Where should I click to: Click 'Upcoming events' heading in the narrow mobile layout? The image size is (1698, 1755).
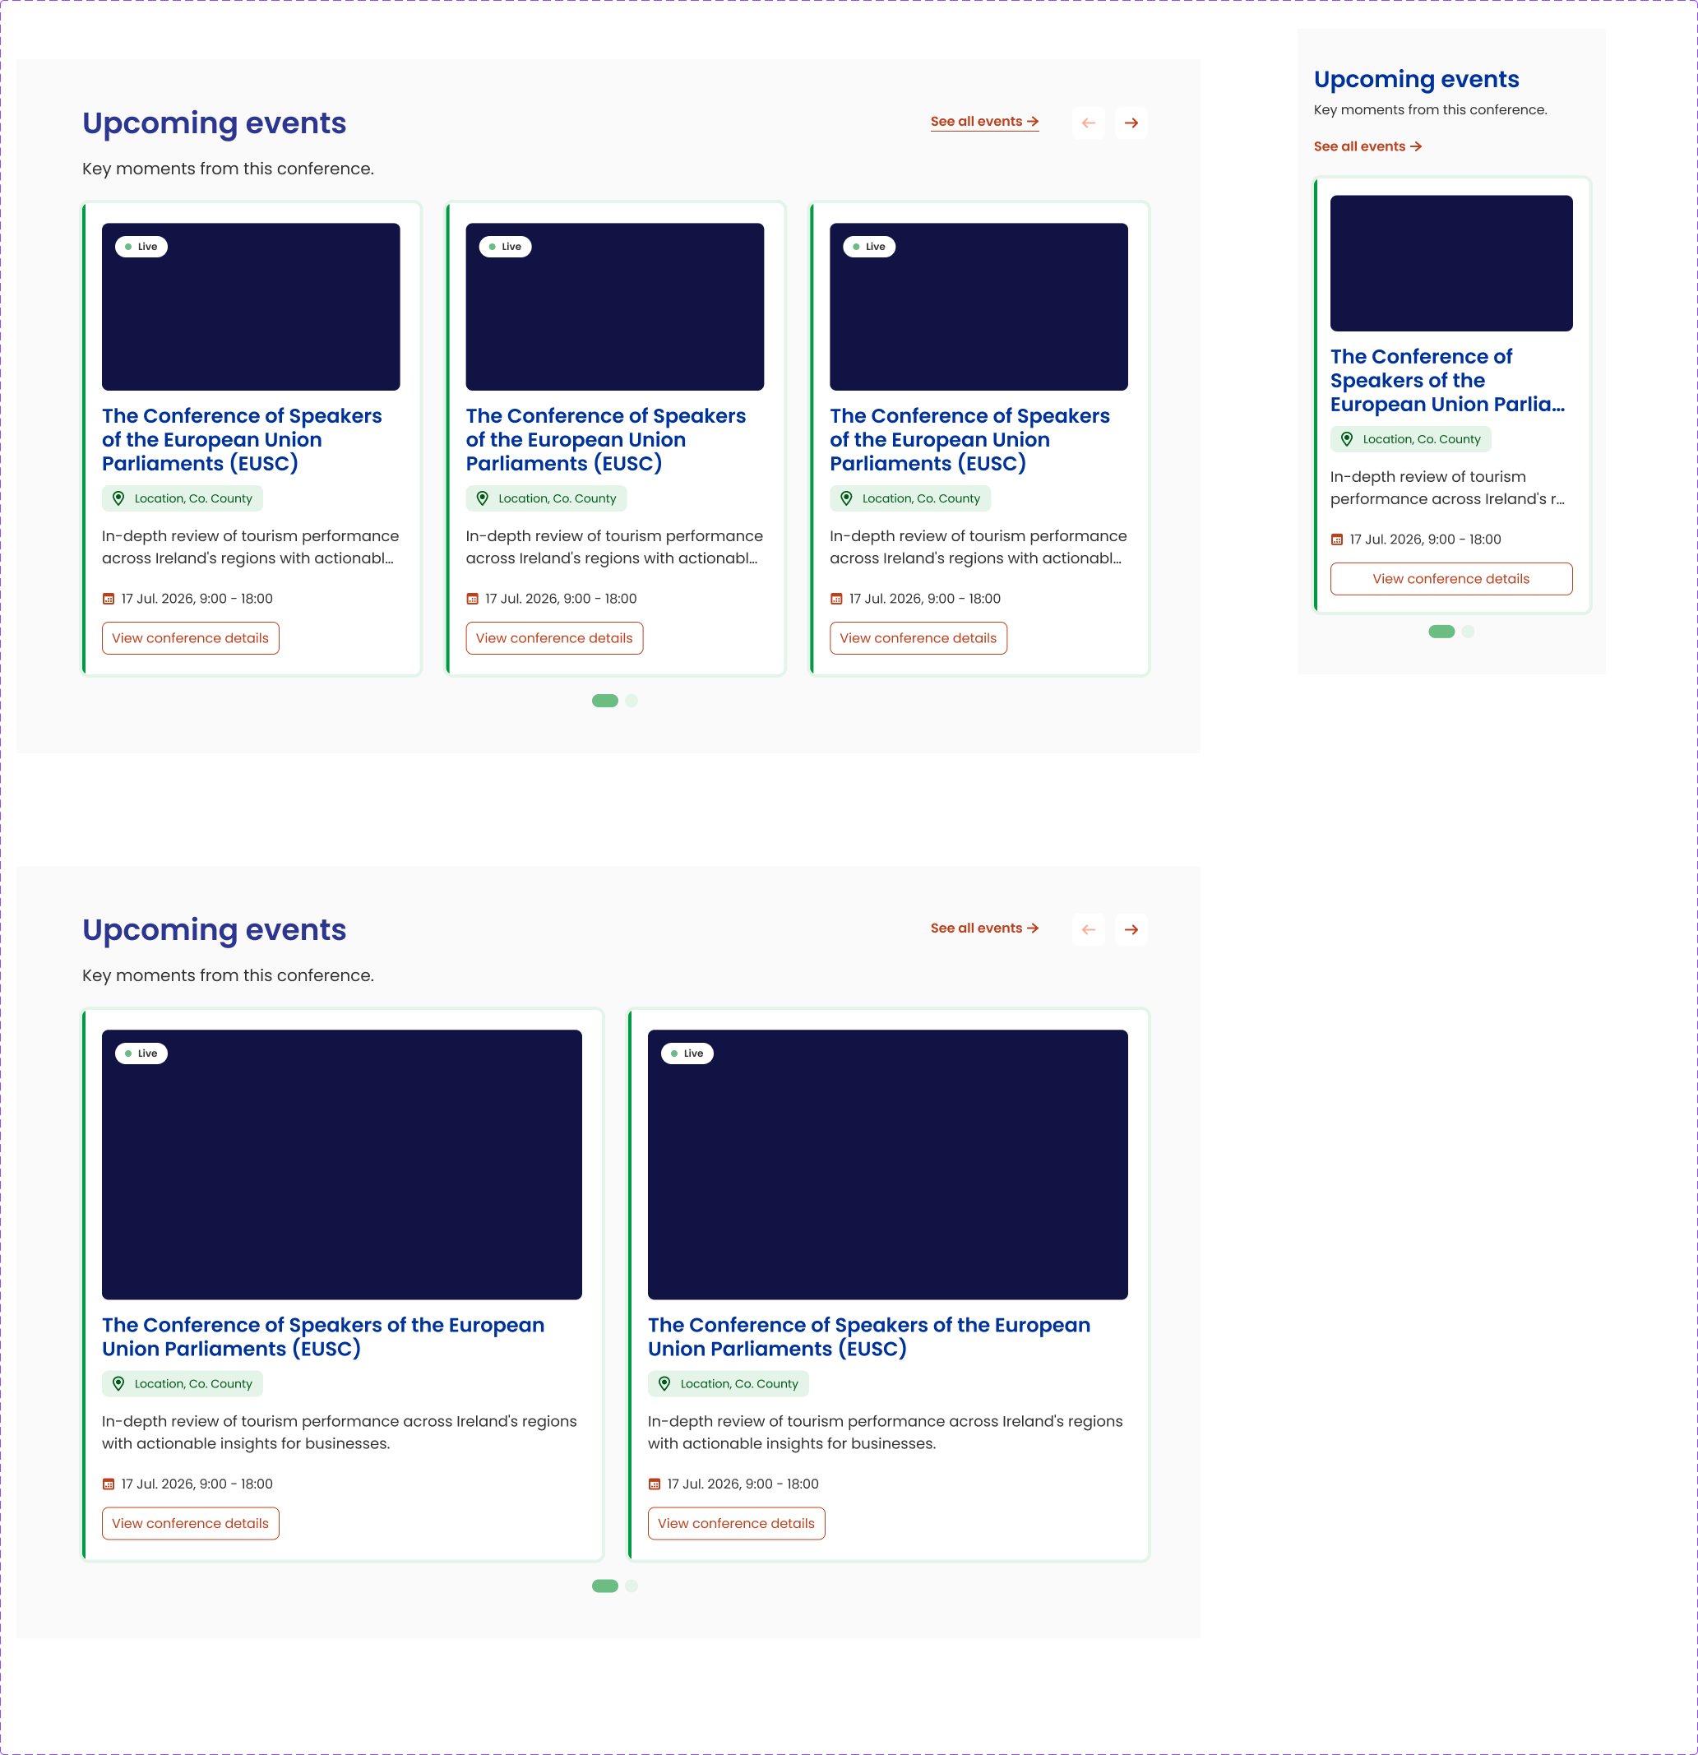[1416, 80]
